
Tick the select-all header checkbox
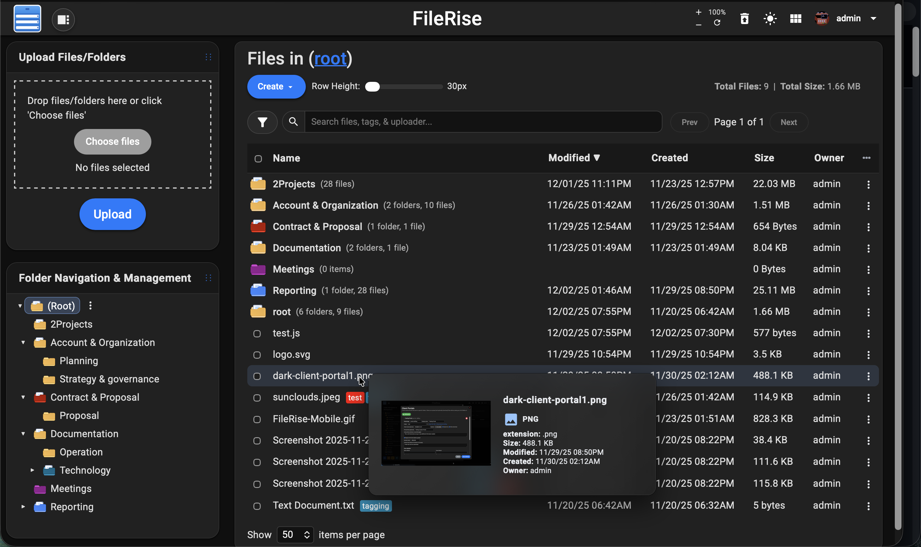click(x=258, y=159)
